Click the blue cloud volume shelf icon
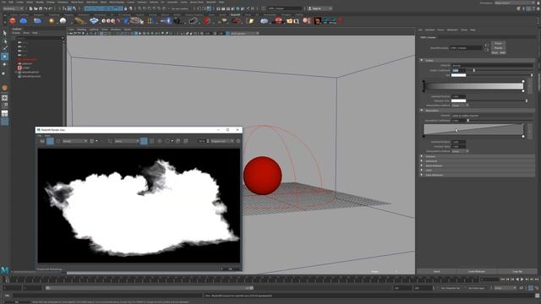 coord(265,21)
